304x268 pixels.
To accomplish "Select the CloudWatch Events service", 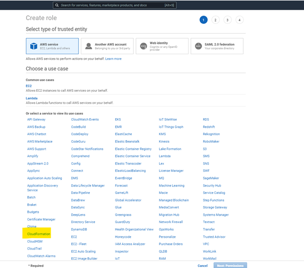I will (85, 120).
